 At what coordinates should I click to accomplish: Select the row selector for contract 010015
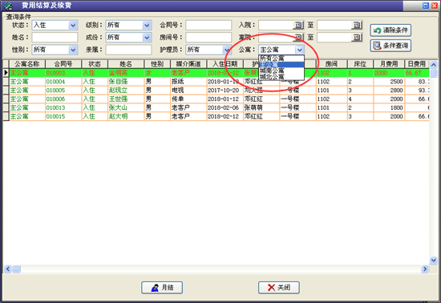click(x=6, y=116)
